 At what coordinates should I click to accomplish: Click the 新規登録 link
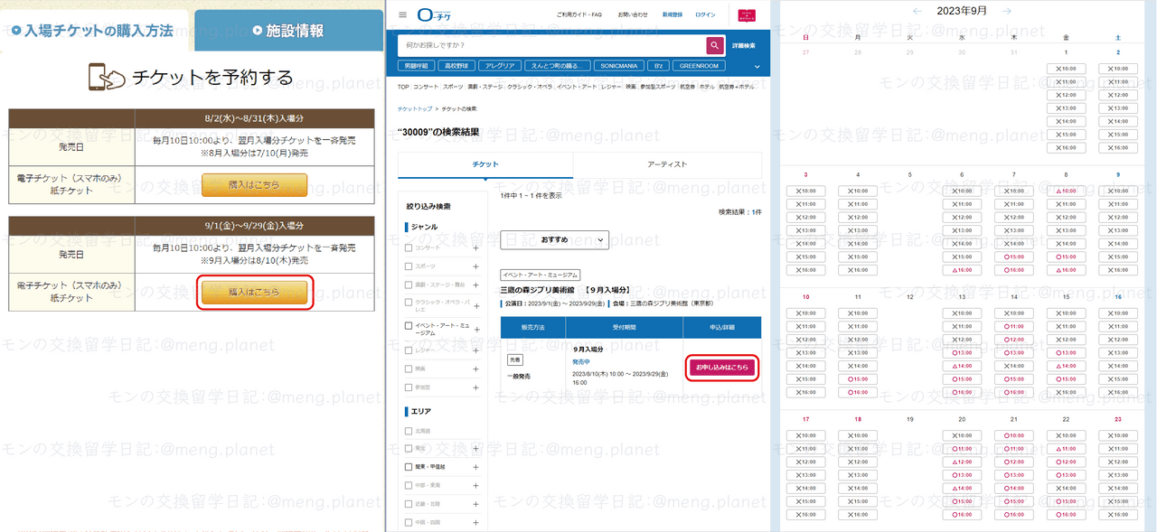[x=673, y=15]
